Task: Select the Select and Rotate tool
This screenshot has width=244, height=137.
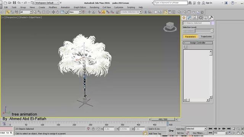Action: pyautogui.click(x=58, y=12)
